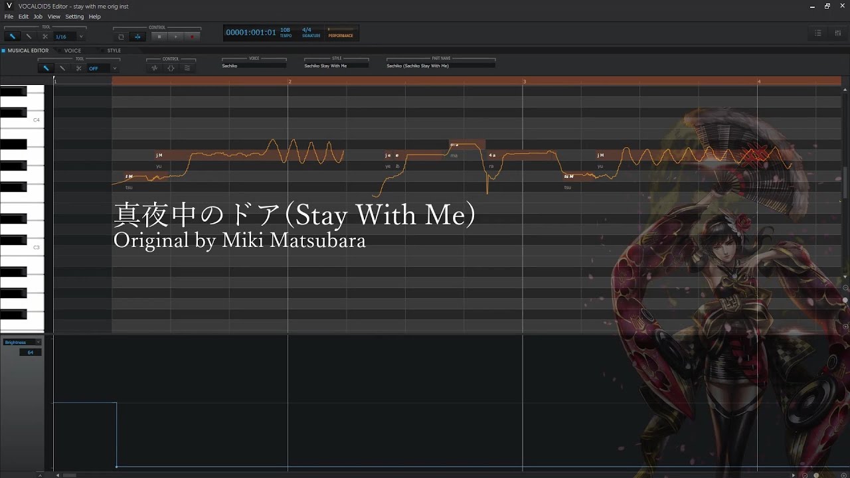Click the tempo value 108
Screen dimensions: 850x478
(285, 30)
